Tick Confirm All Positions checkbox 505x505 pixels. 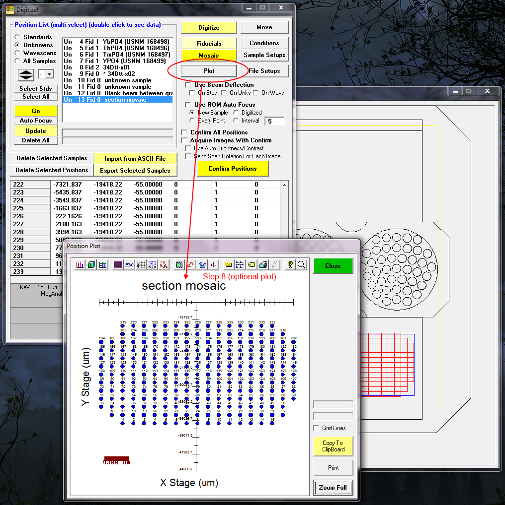(184, 132)
